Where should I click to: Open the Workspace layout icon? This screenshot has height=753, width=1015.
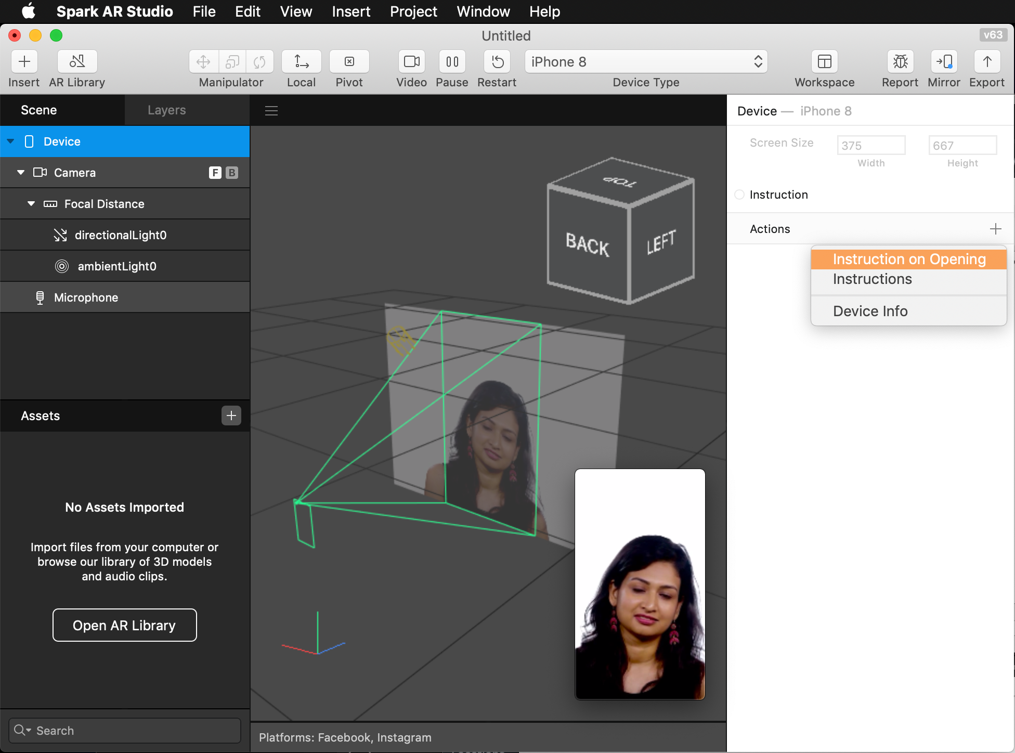click(825, 62)
